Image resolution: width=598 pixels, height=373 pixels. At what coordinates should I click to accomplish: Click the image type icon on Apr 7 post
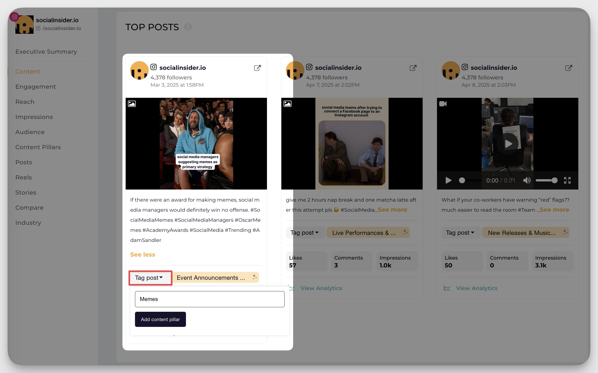(287, 104)
